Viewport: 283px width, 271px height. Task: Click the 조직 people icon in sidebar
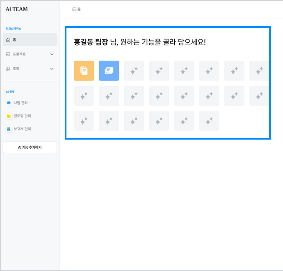8,69
